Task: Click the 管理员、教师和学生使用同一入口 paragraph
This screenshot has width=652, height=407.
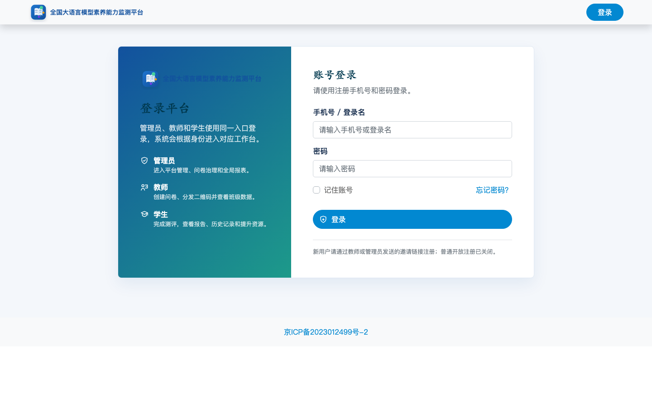Action: pyautogui.click(x=201, y=133)
